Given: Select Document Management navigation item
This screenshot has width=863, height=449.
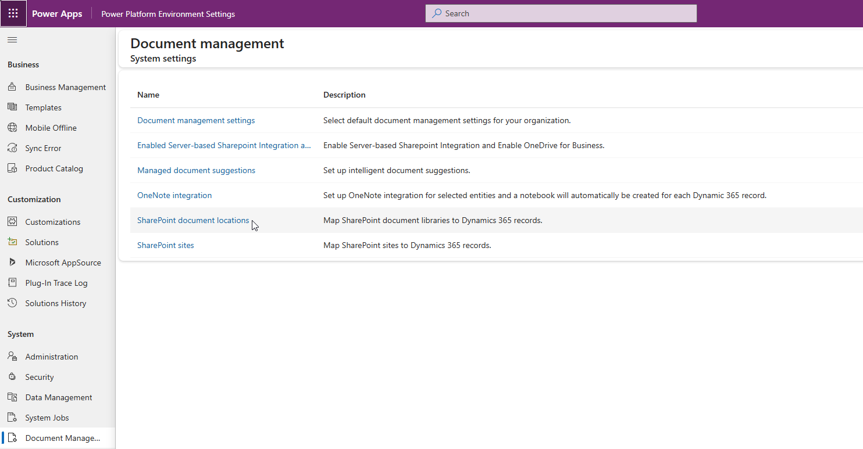Looking at the screenshot, I should click(x=58, y=438).
